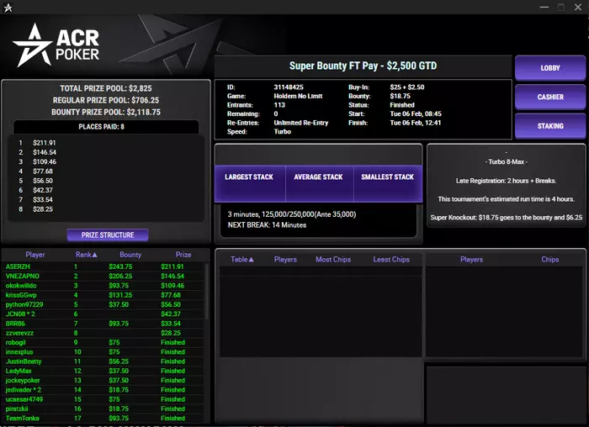The image size is (589, 427).
Task: Select player jedivader * 2
Action: click(x=103, y=390)
